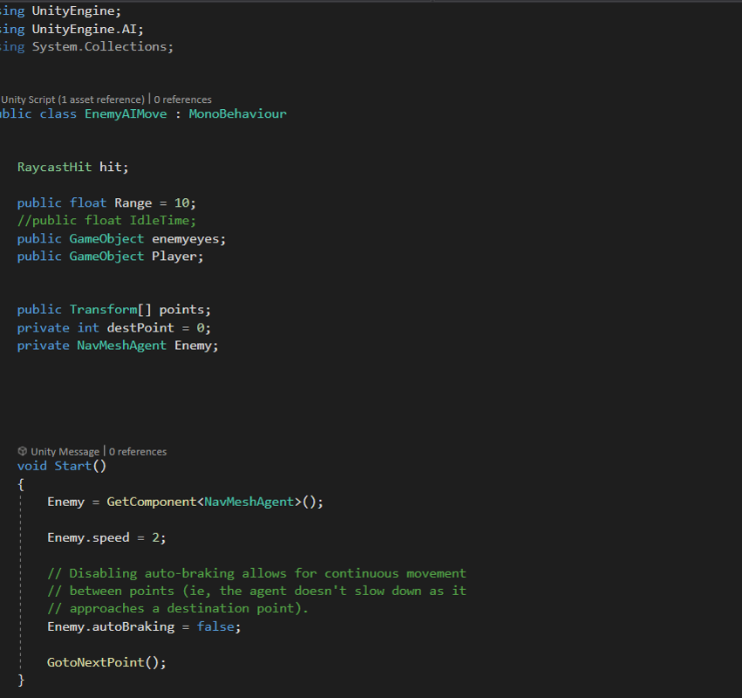The width and height of the screenshot is (742, 698).
Task: Click the Unity Message cube icon
Action: pyautogui.click(x=23, y=451)
